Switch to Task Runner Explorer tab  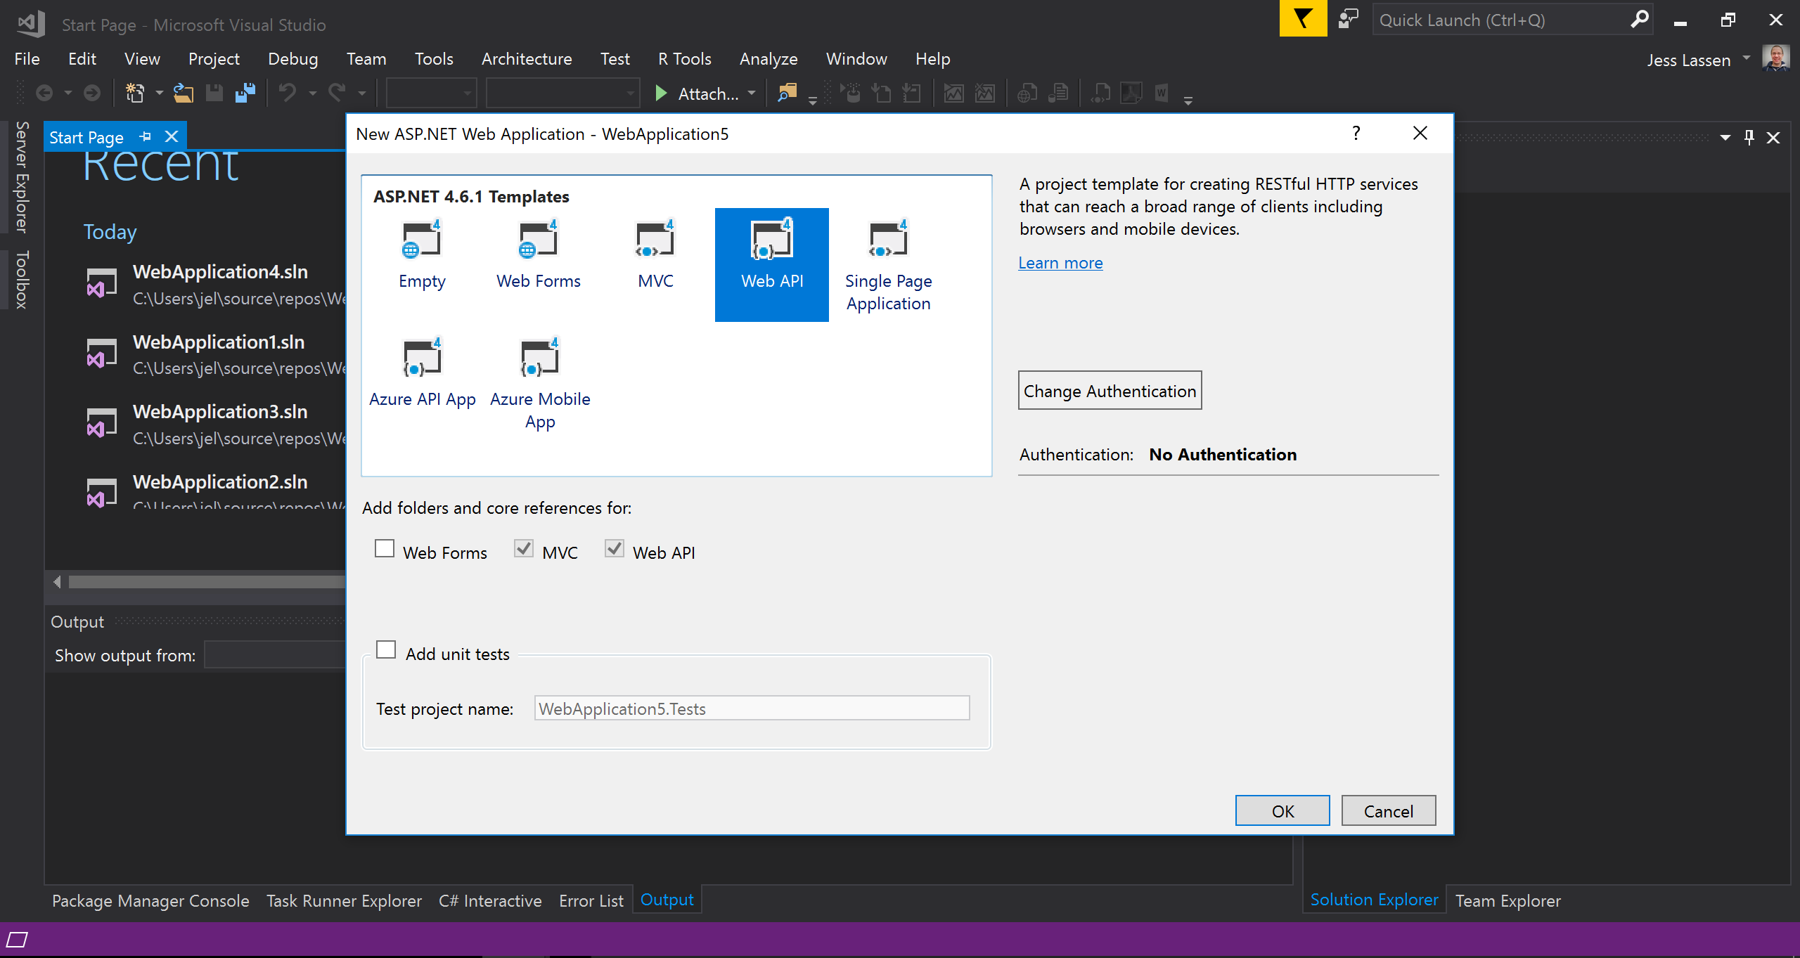[344, 900]
